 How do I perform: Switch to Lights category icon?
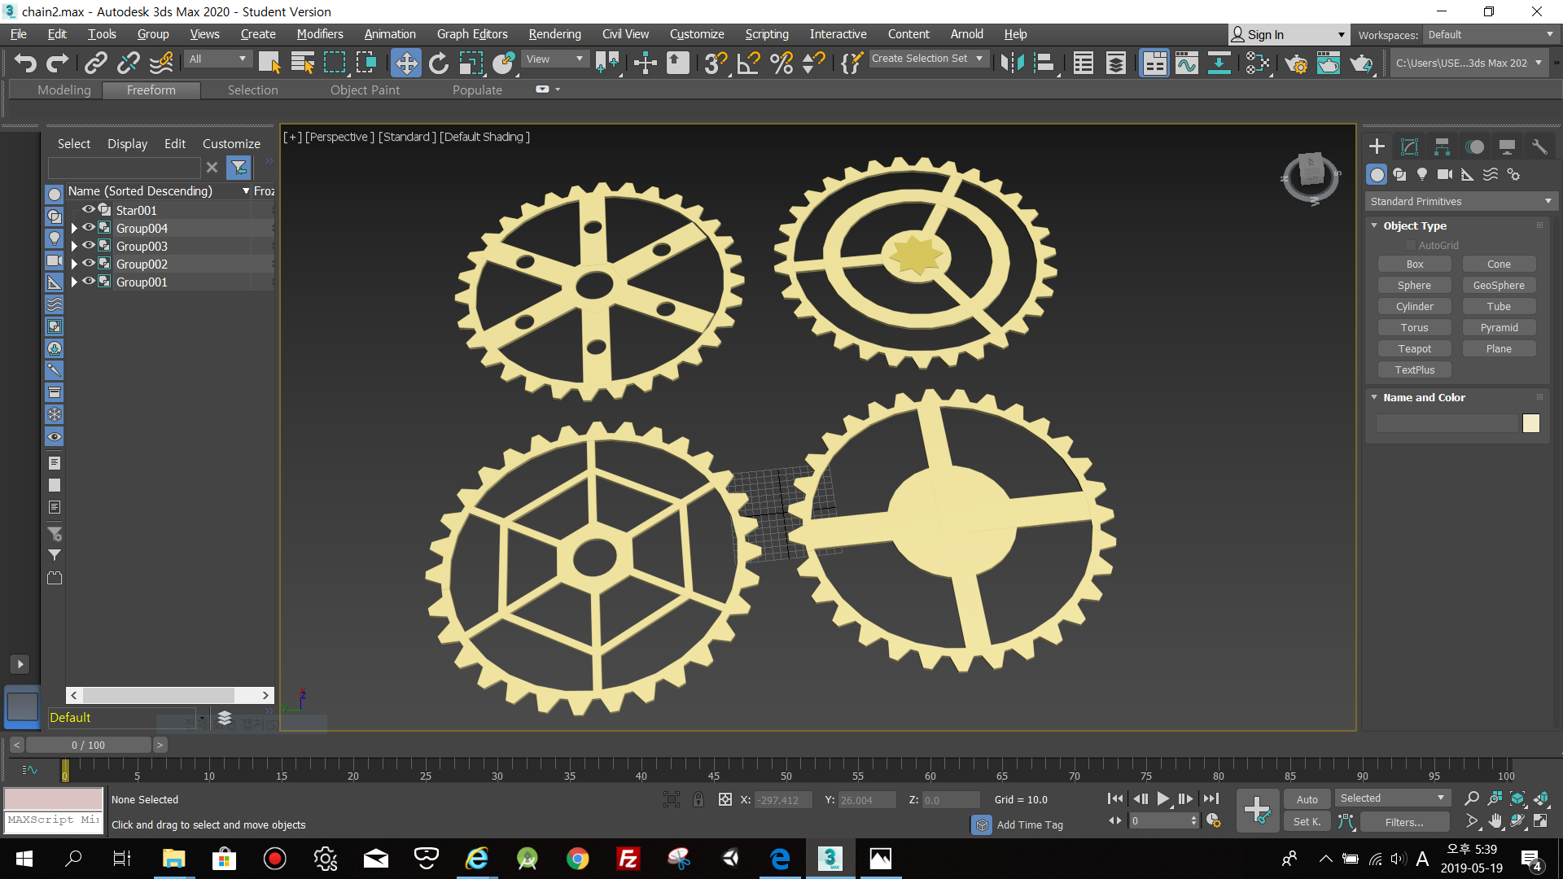click(1422, 174)
